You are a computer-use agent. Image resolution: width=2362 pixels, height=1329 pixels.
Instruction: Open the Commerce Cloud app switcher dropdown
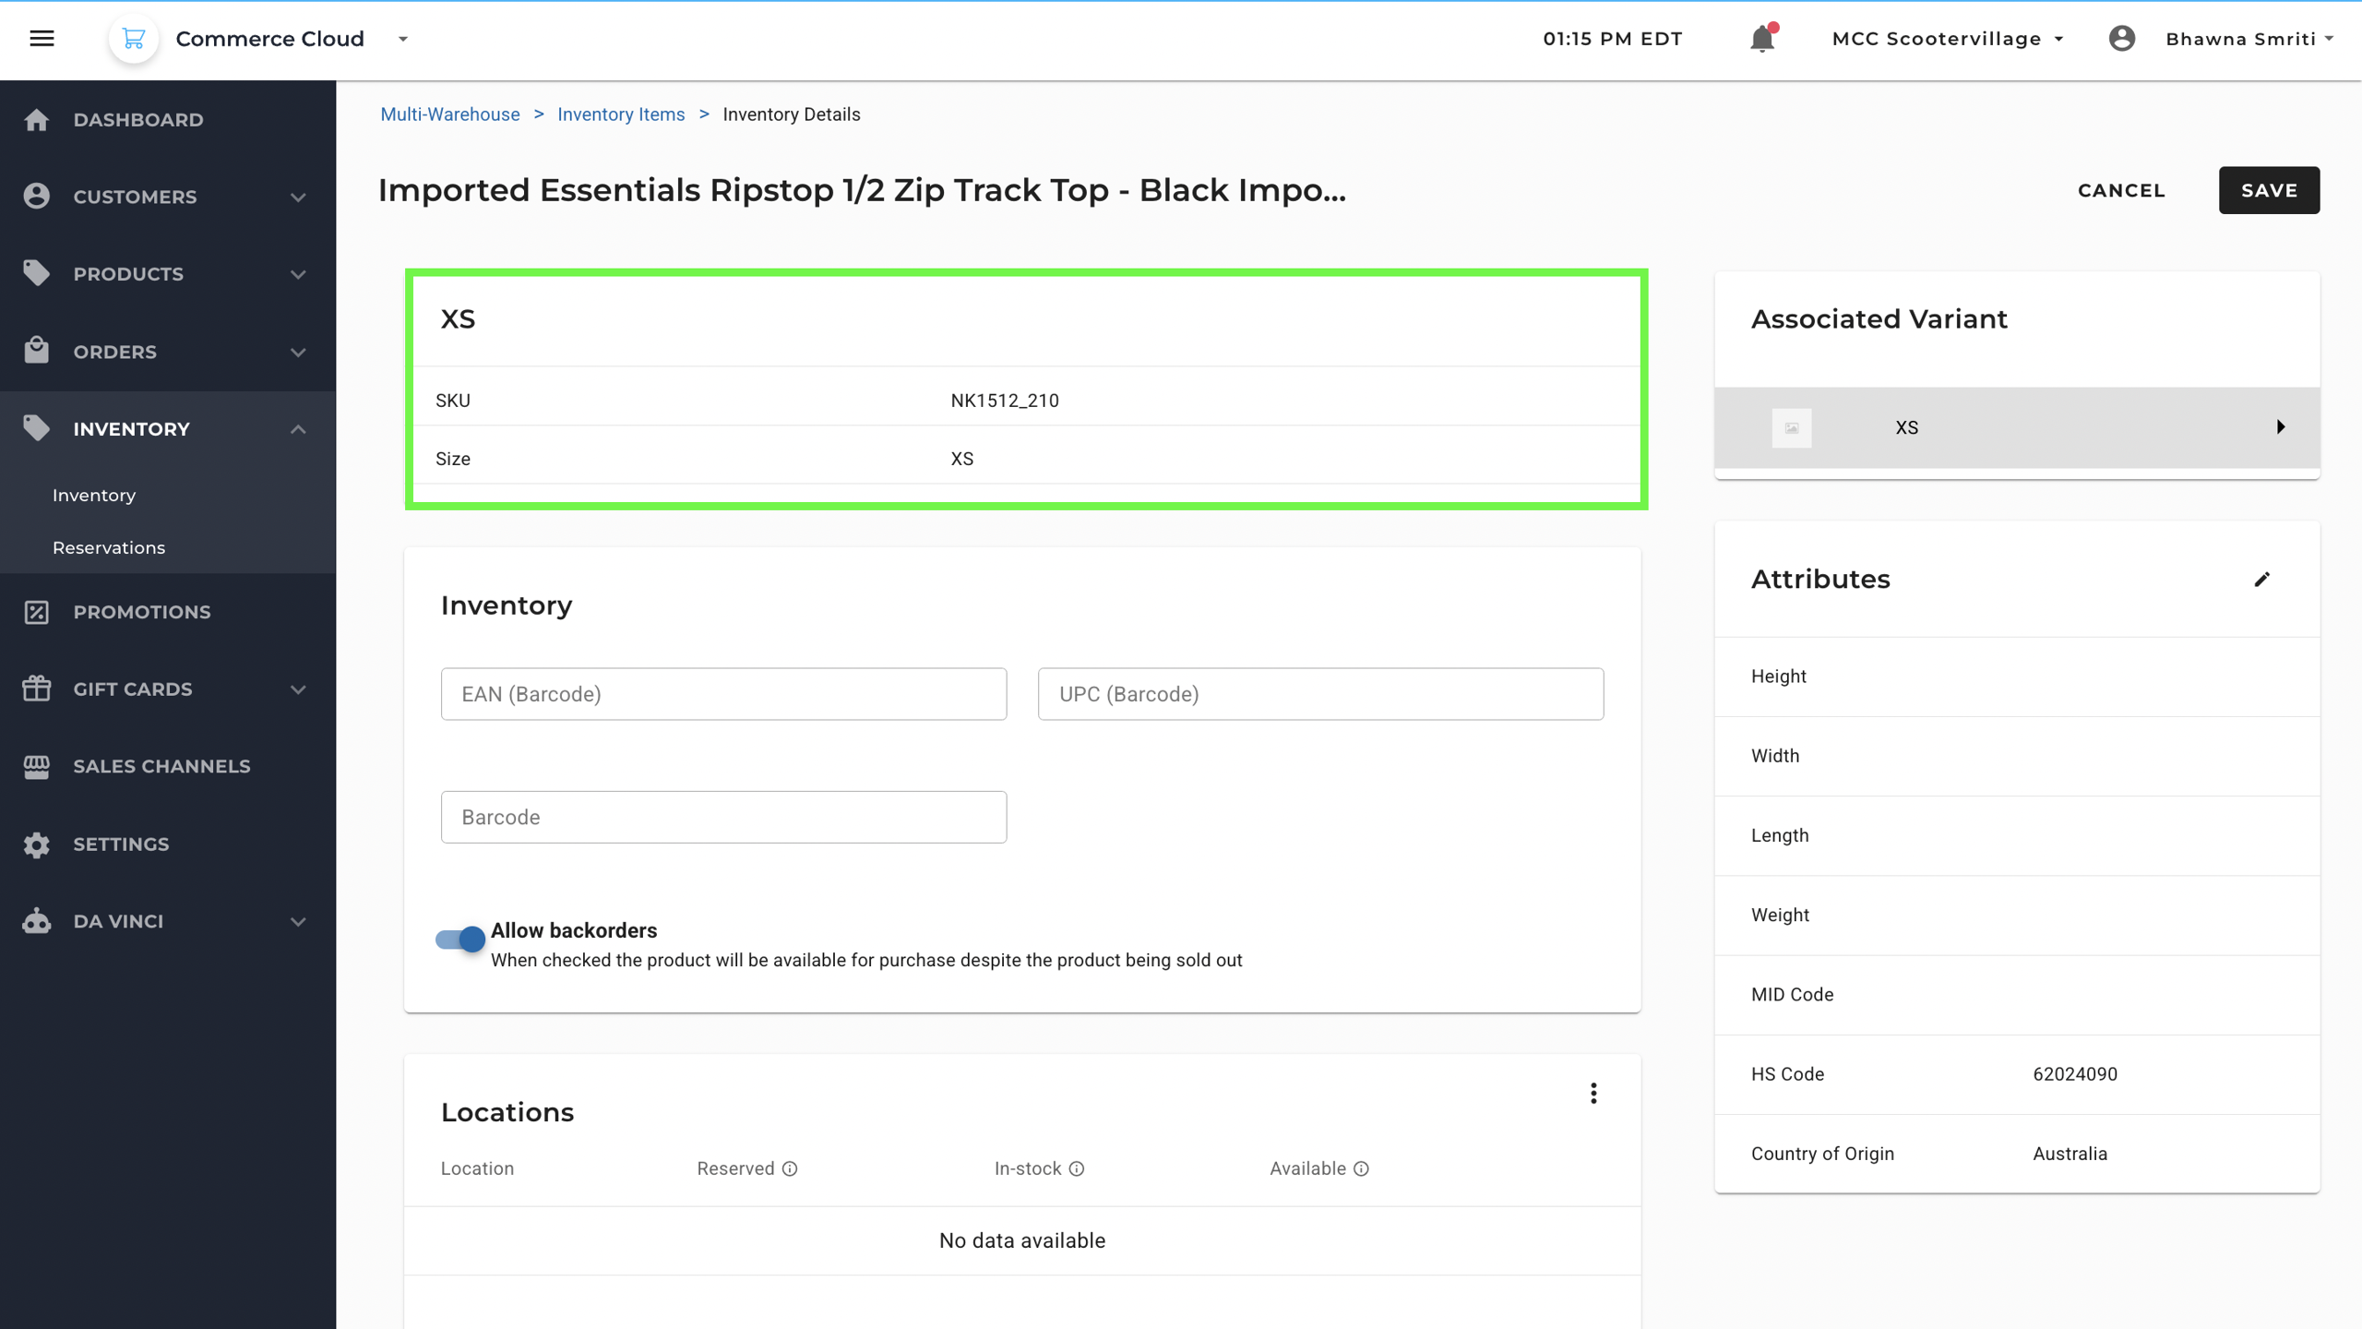point(403,39)
